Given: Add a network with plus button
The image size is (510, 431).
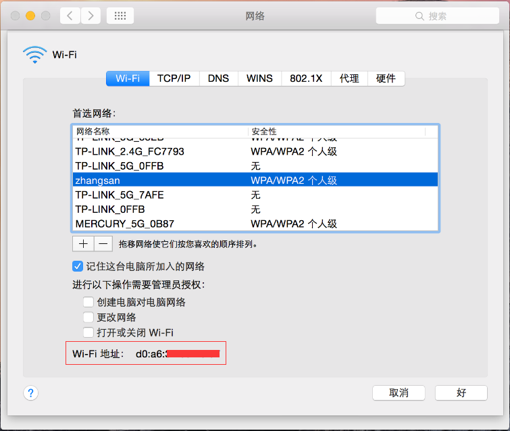Looking at the screenshot, I should click(82, 243).
